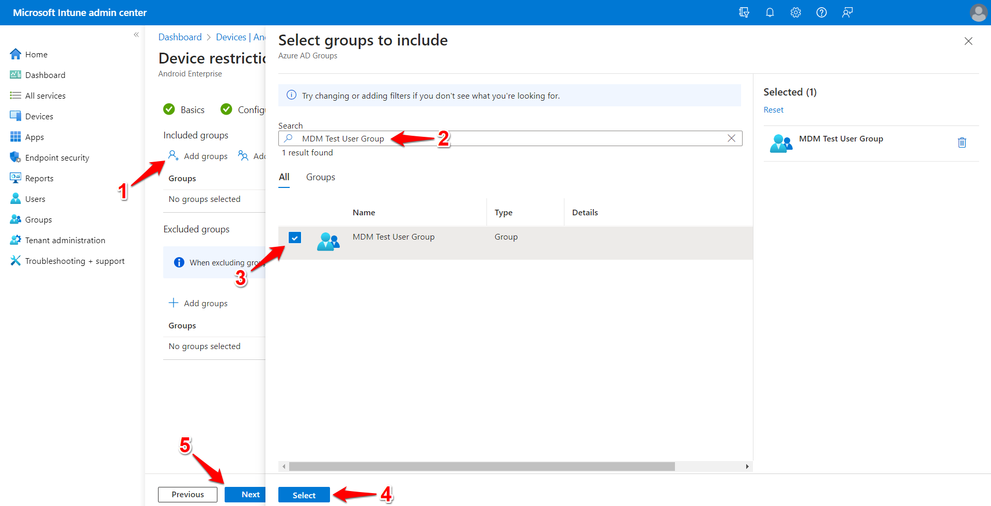Open the help question mark panel
Viewport: 991px width, 506px height.
821,12
